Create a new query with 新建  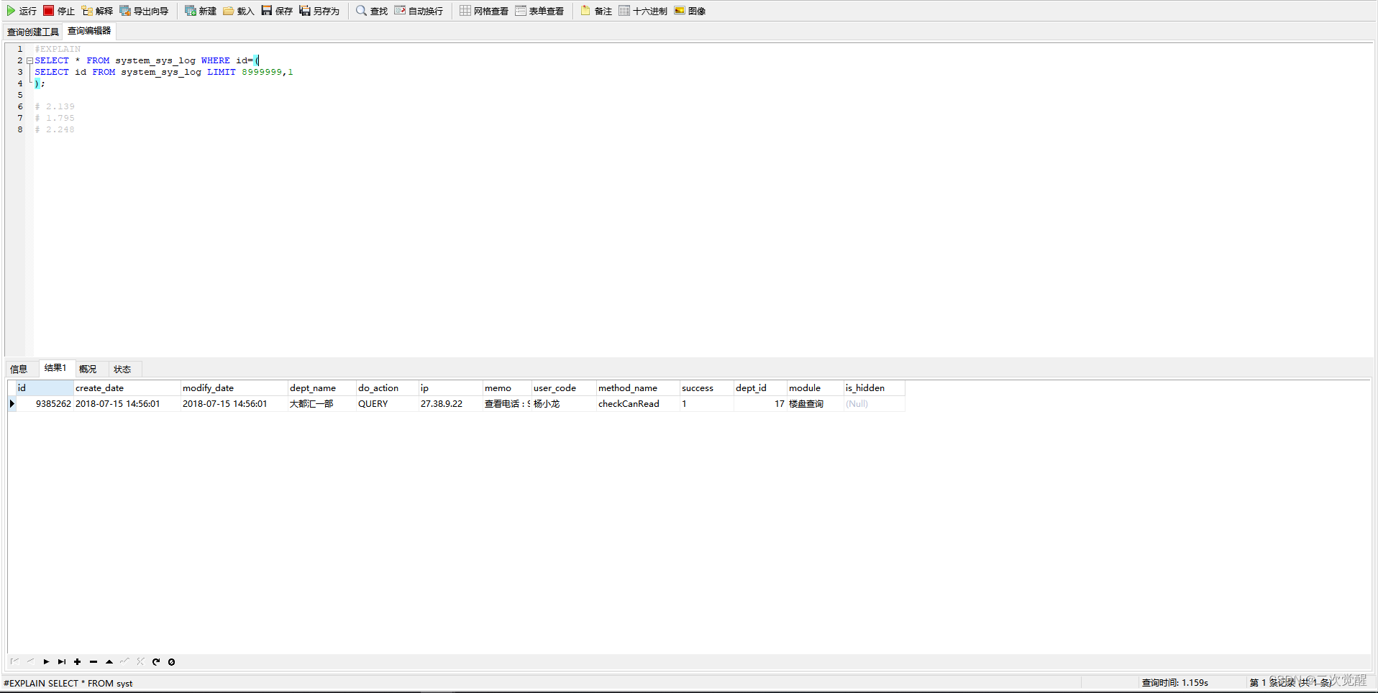199,11
